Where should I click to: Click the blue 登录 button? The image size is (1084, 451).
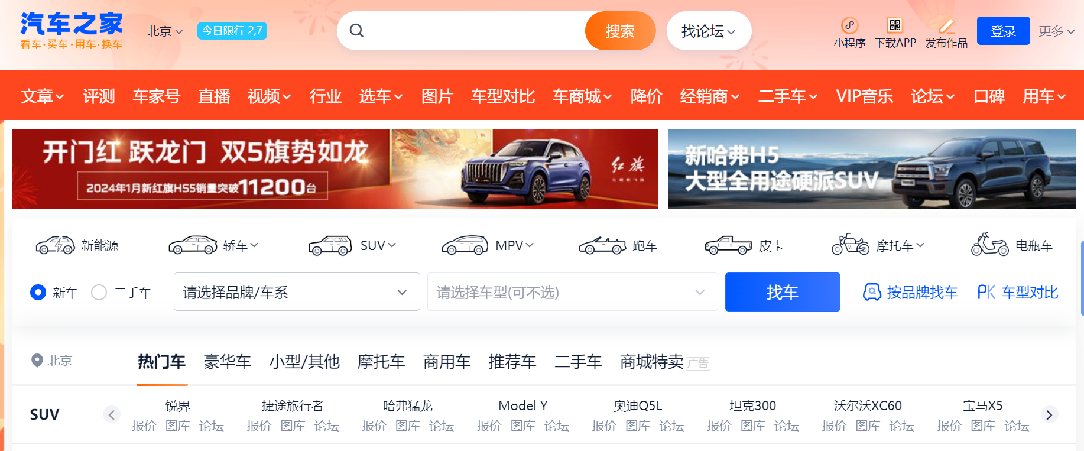tap(1003, 31)
